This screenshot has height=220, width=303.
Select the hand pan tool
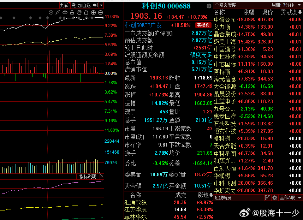point(79,13)
